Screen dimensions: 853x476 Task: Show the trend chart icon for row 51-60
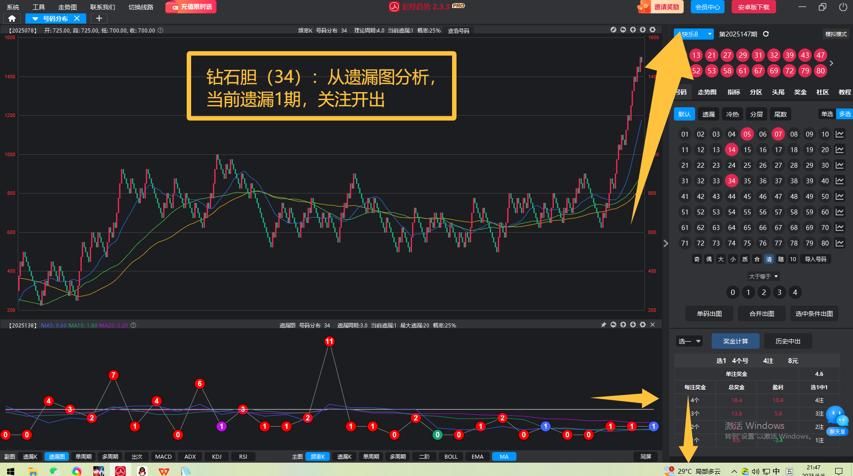840,212
